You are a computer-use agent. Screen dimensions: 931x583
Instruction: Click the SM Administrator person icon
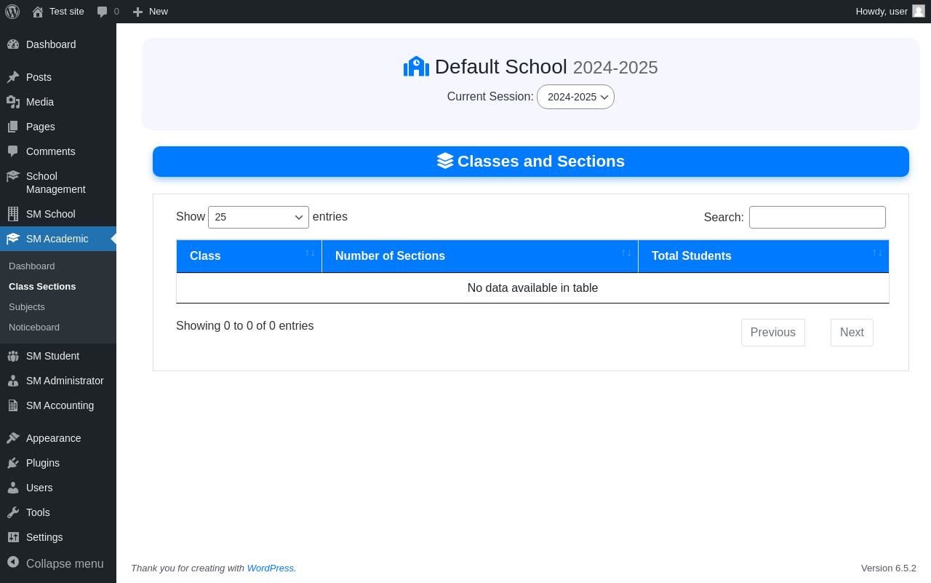(x=13, y=381)
